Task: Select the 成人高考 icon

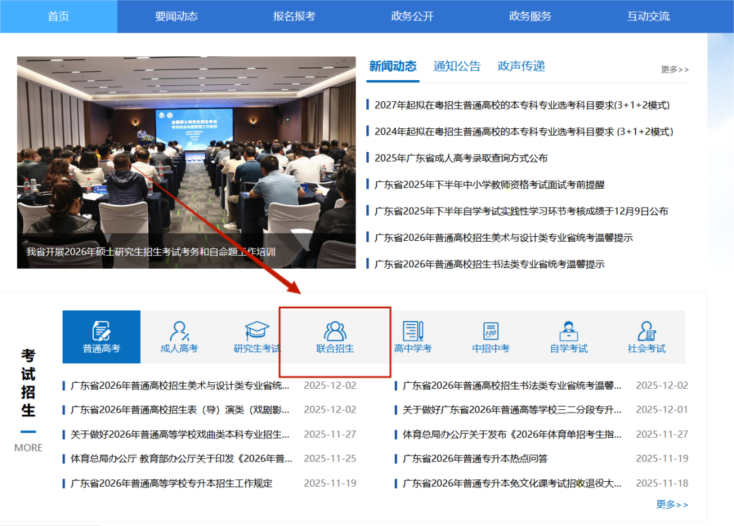Action: 179,331
